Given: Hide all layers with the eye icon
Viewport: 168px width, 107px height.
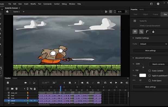Looking at the screenshot, I should click(31, 89).
